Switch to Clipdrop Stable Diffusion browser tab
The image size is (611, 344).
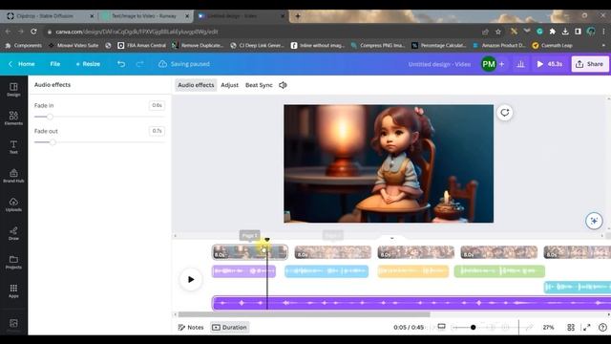(x=50, y=16)
